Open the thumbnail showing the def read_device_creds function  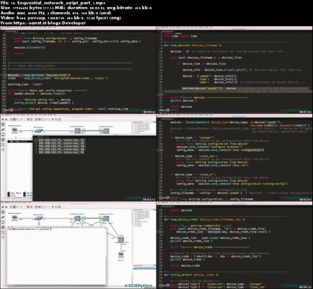tap(234, 245)
